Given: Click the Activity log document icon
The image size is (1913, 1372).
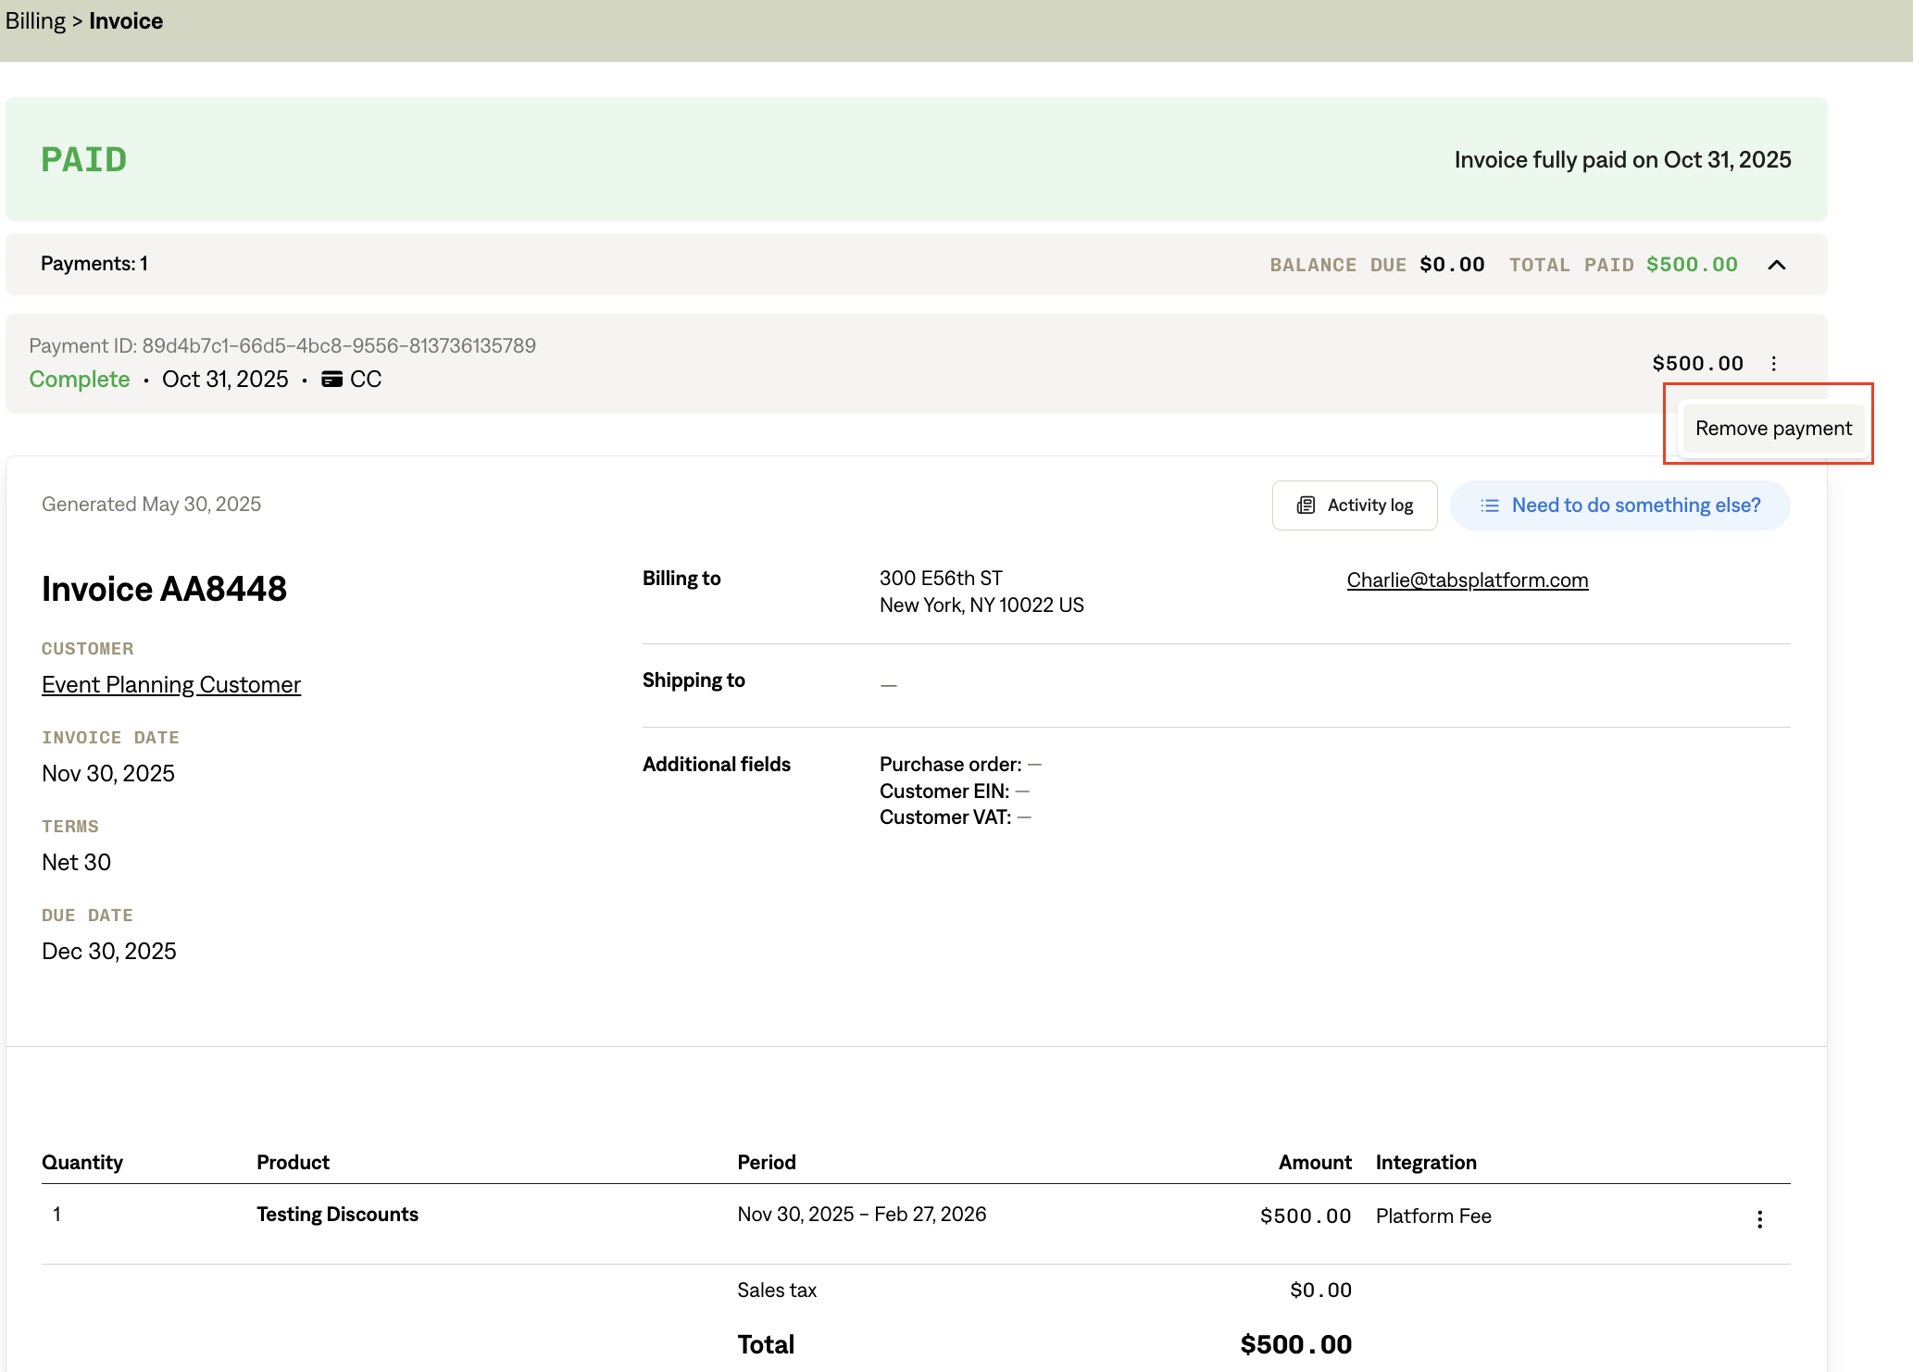Looking at the screenshot, I should (x=1306, y=505).
